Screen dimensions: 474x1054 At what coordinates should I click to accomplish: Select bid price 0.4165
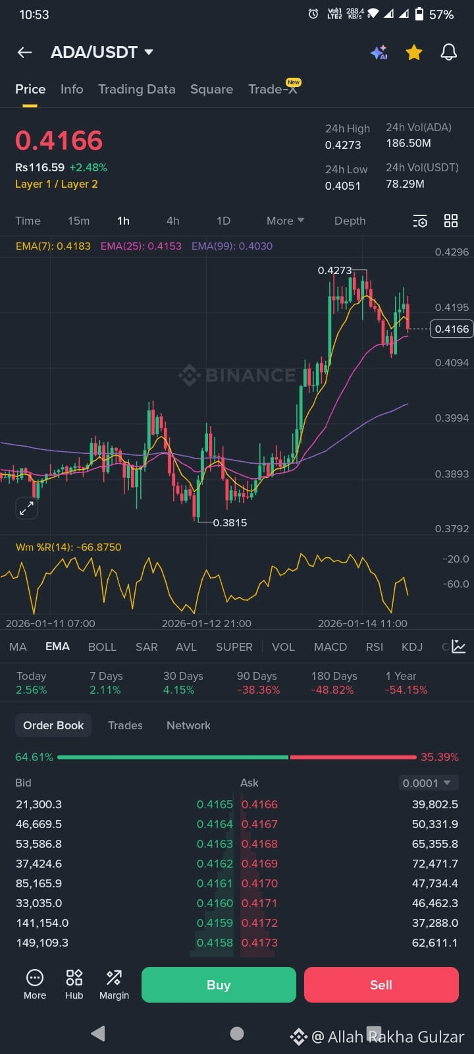point(215,804)
